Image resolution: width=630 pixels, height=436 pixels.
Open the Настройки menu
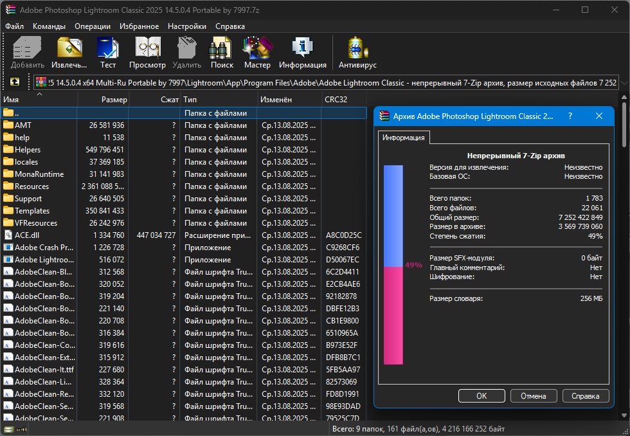[187, 26]
